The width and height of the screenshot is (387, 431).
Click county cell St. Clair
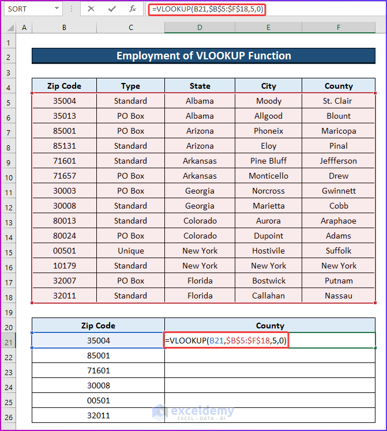pyautogui.click(x=339, y=101)
